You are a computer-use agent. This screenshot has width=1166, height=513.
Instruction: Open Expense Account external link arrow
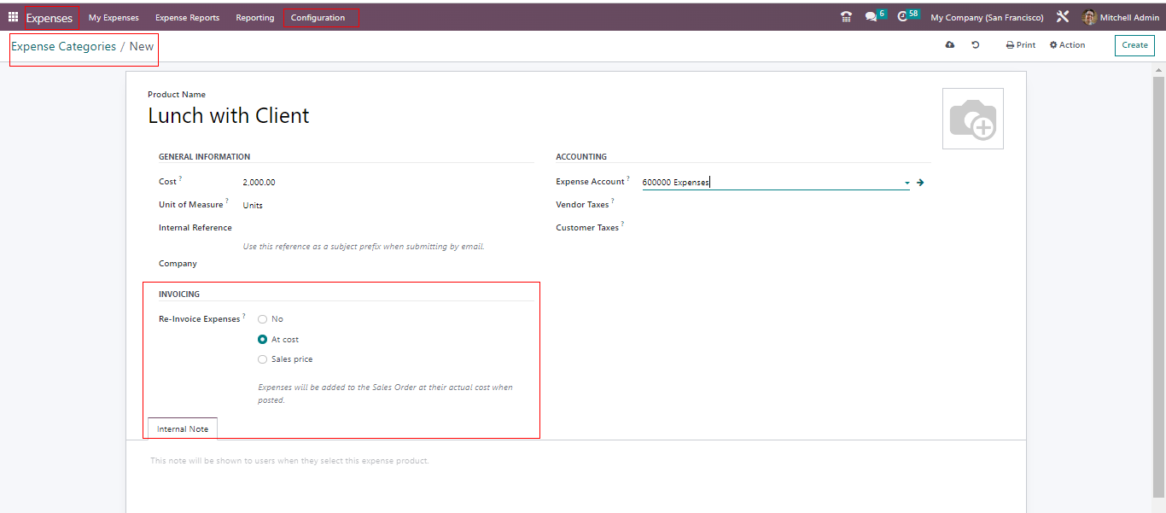pos(920,183)
